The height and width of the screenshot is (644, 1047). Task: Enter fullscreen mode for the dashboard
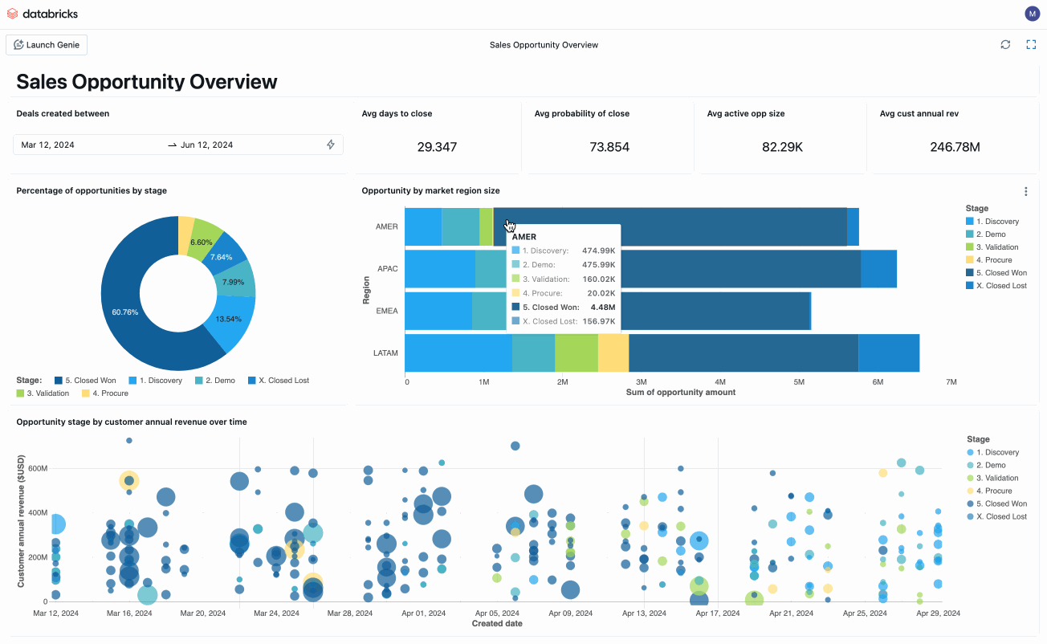(x=1031, y=44)
